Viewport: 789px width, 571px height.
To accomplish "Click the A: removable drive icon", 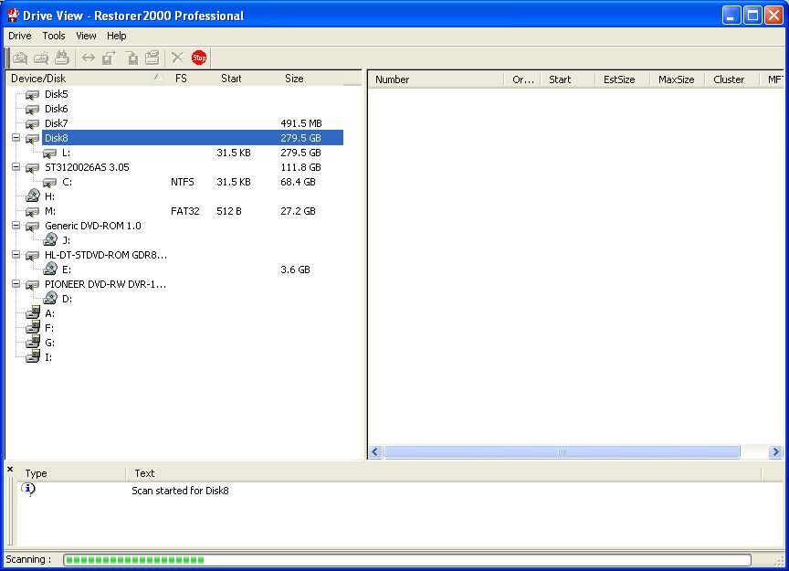I will pyautogui.click(x=33, y=312).
